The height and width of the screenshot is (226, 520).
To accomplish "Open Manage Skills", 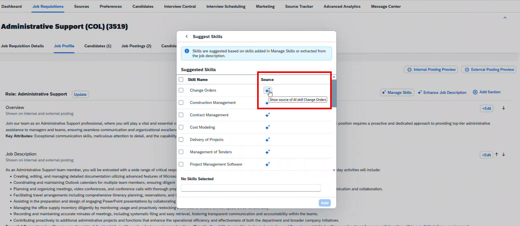I will coord(397,93).
